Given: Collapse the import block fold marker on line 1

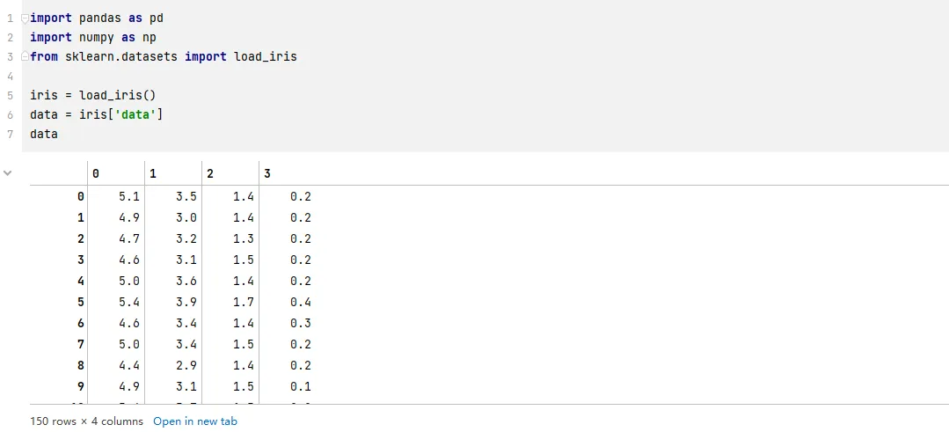Looking at the screenshot, I should [x=25, y=18].
